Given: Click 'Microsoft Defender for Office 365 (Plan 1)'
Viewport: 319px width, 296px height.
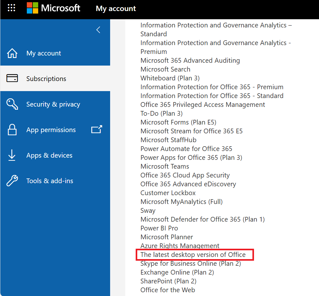Looking at the screenshot, I should (203, 220).
